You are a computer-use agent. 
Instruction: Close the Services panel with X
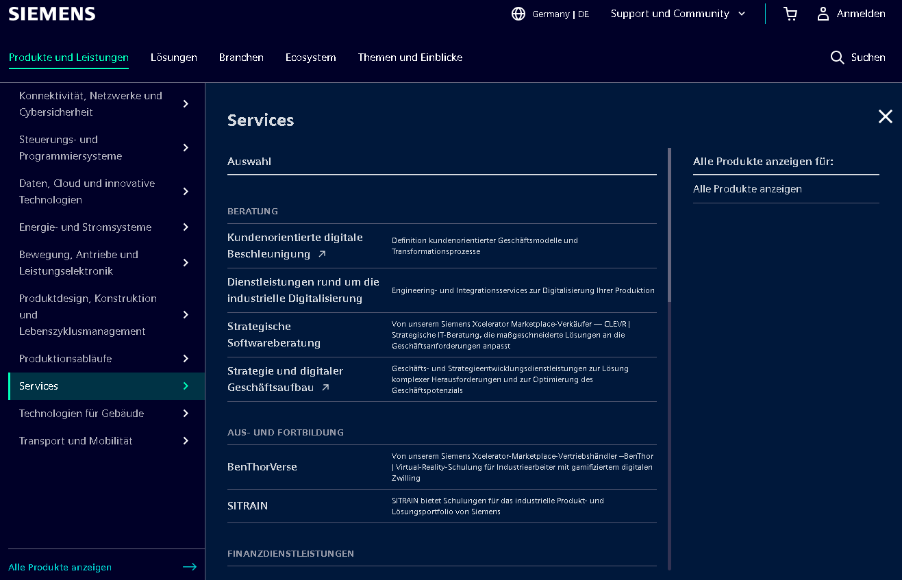point(886,116)
